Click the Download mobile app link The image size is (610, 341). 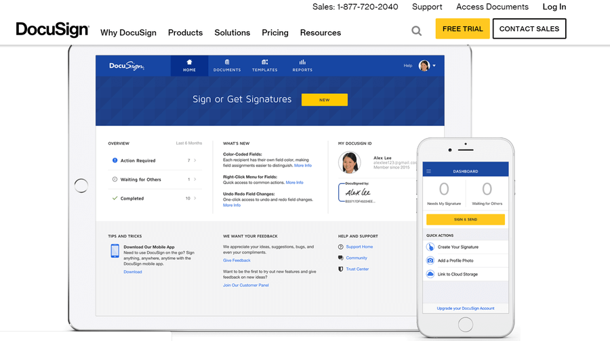click(x=133, y=272)
